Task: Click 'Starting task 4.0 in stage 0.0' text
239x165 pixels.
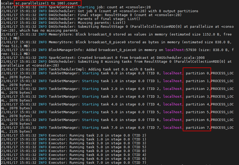Action: click(x=113, y=104)
